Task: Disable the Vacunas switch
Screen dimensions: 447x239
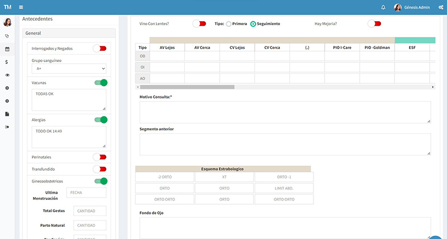Action: click(101, 83)
